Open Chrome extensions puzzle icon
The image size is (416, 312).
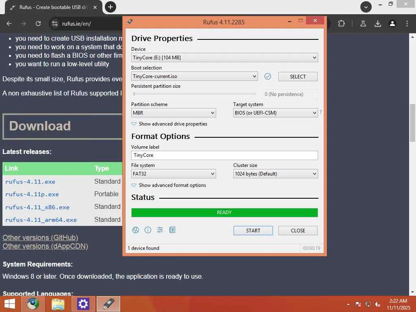click(x=341, y=24)
